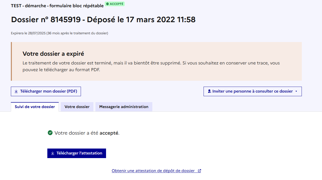Click the Dossier n° 8145919 heading

coord(103,20)
